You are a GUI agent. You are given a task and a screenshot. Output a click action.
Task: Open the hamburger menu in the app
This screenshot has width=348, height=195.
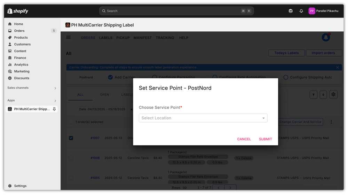pos(68,38)
